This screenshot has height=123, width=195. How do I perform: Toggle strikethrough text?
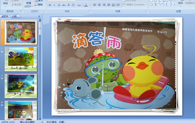click(x=64, y=5)
